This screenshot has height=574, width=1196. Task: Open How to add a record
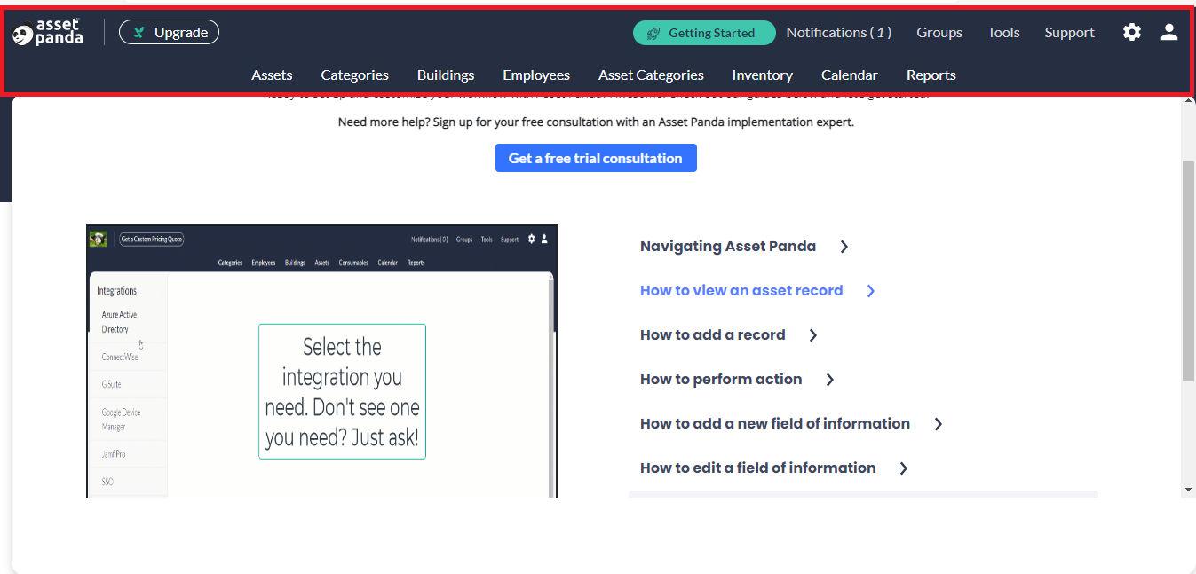click(713, 335)
